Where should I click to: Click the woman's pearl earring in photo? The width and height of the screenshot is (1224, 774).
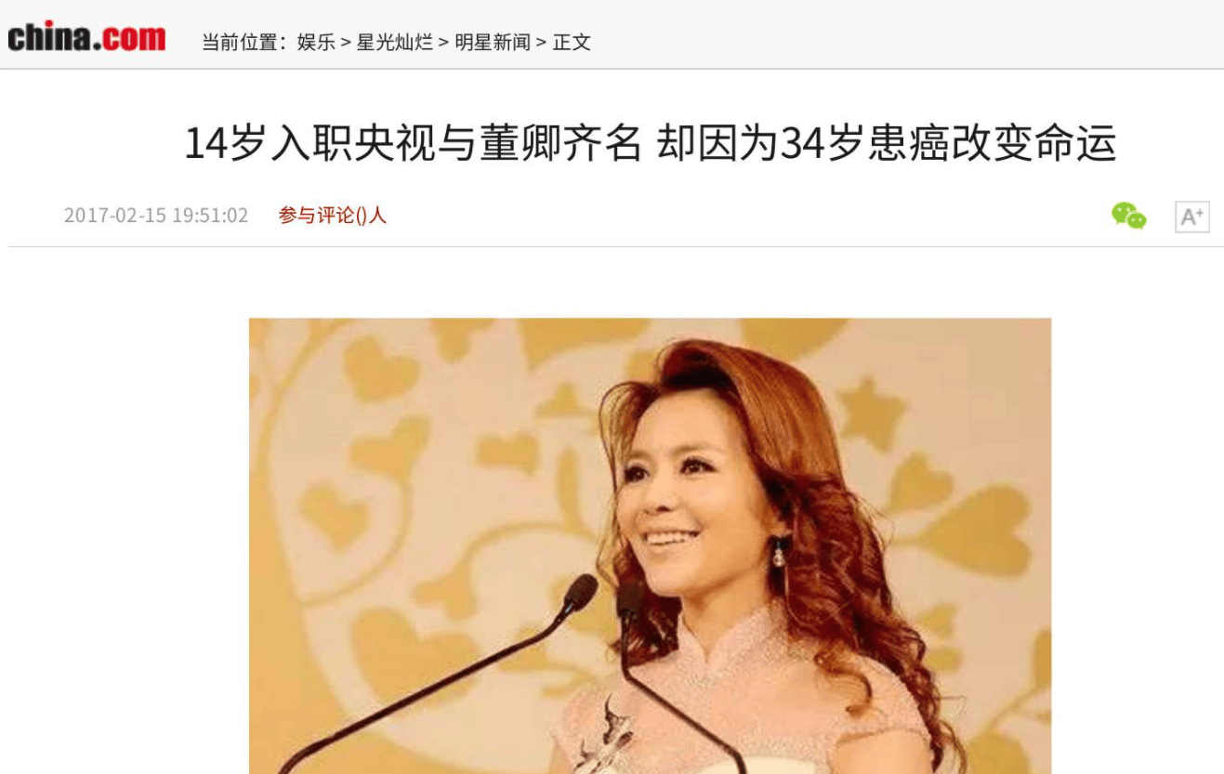coord(778,556)
